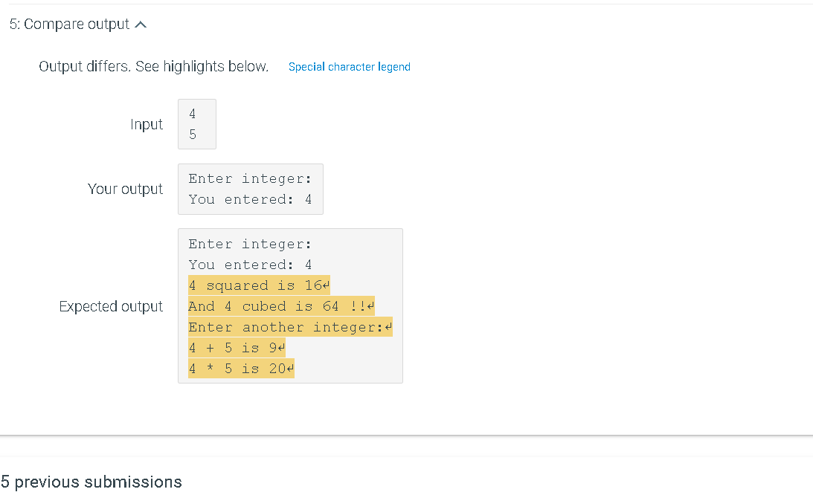Click the newline arrow after '4 * 5 is 20'
The width and height of the screenshot is (813, 495).
click(x=290, y=369)
